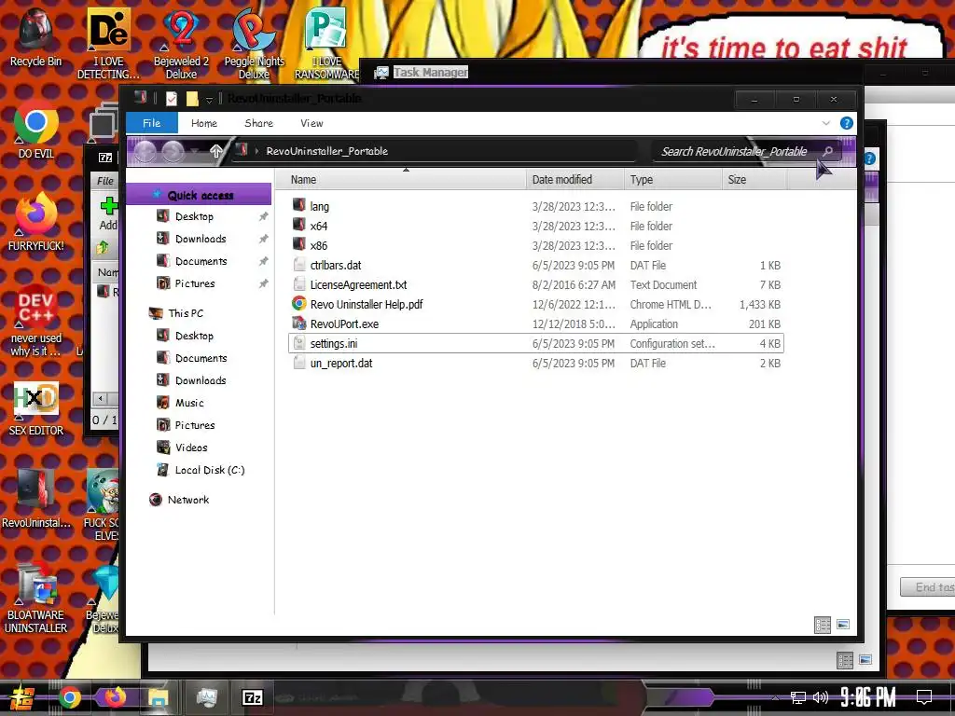The height and width of the screenshot is (716, 955).
Task: Open the File menu in the 7-Zip window
Action: click(104, 181)
